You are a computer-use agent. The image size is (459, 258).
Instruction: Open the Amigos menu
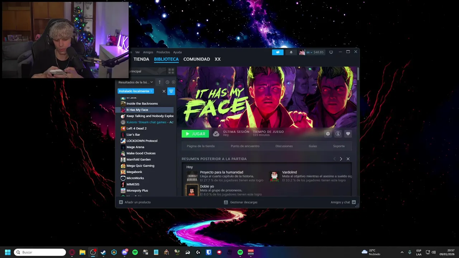[148, 52]
